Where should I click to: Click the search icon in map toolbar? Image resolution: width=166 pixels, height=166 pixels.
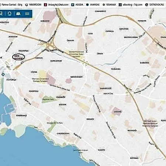(1, 14)
